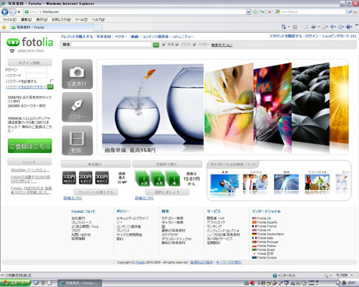Click the gray クレジットを購入する button

point(96,192)
